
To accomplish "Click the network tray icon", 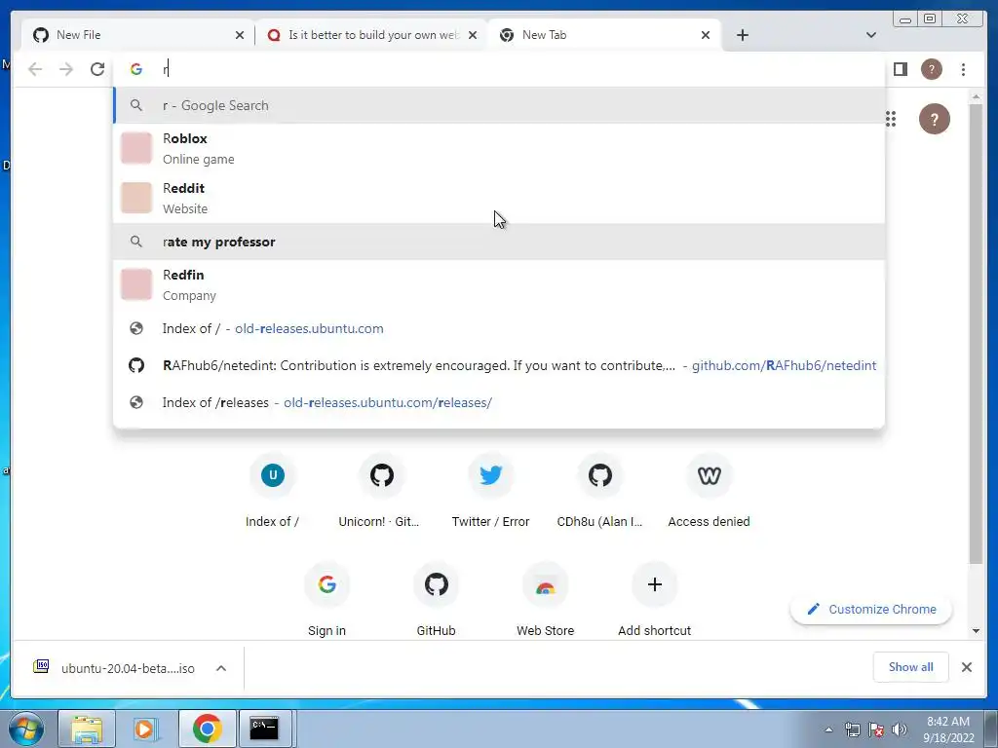I will [x=852, y=729].
